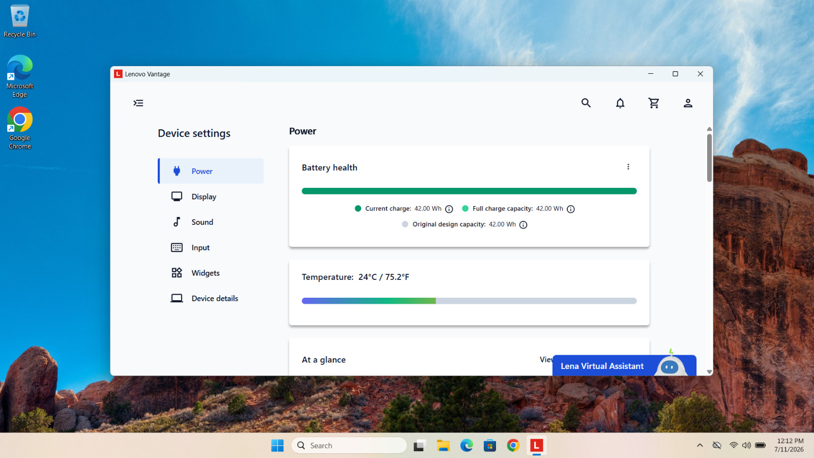This screenshot has height=458, width=814.
Task: Open Device details section
Action: pyautogui.click(x=211, y=298)
